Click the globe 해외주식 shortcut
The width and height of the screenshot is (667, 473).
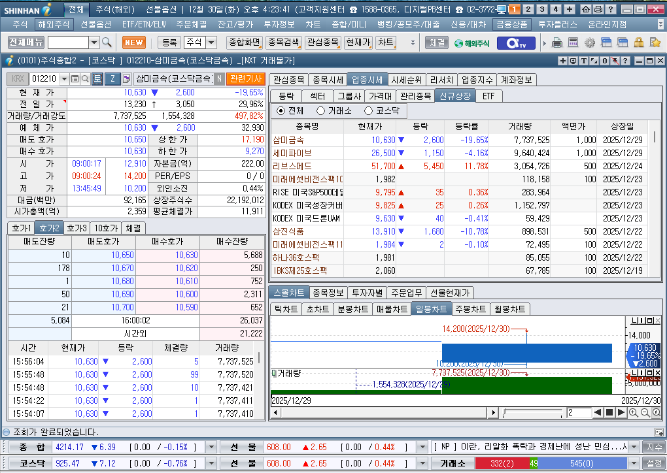pyautogui.click(x=471, y=43)
